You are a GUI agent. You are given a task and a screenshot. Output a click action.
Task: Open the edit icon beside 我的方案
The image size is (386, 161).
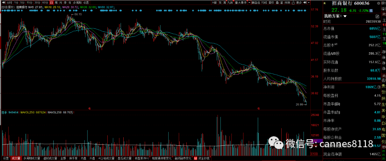point(377,16)
